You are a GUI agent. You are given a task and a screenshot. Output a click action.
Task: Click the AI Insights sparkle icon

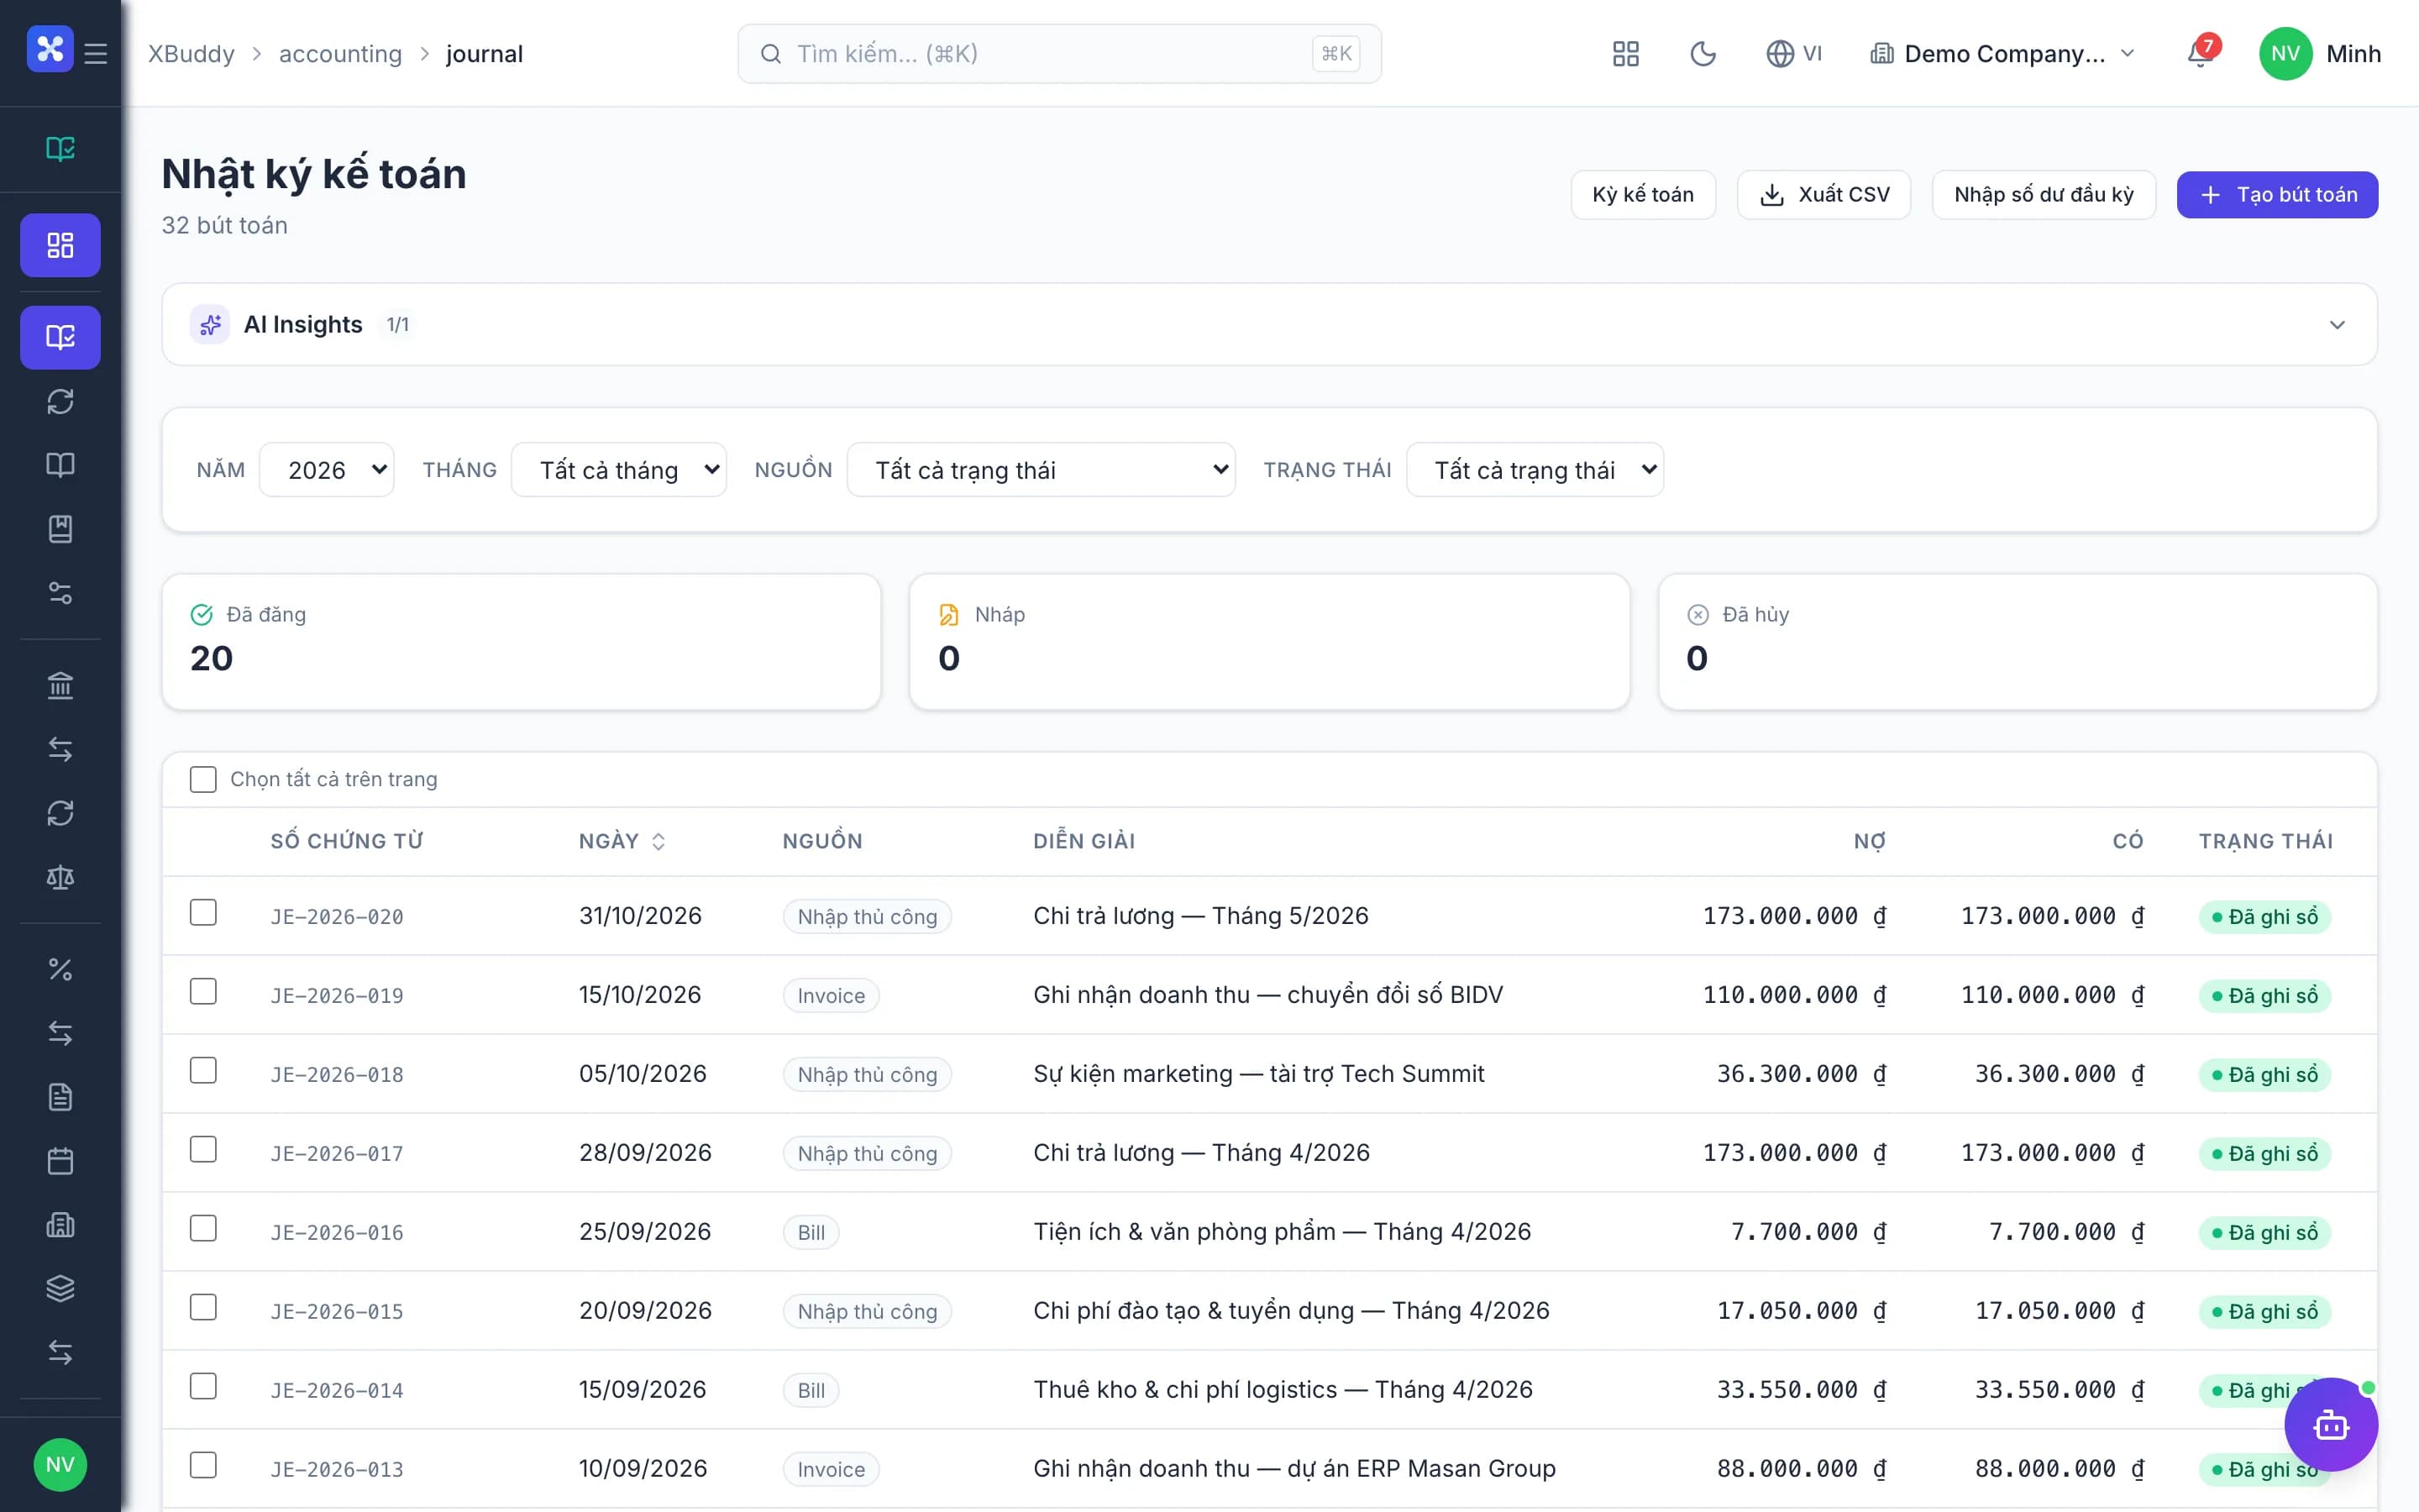click(210, 325)
